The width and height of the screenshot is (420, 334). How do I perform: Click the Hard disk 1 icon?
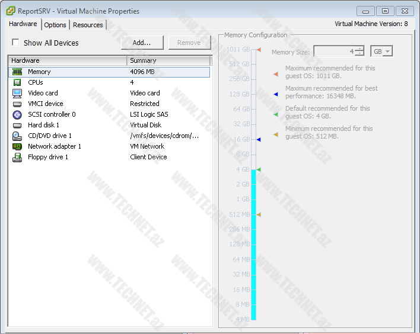17,125
